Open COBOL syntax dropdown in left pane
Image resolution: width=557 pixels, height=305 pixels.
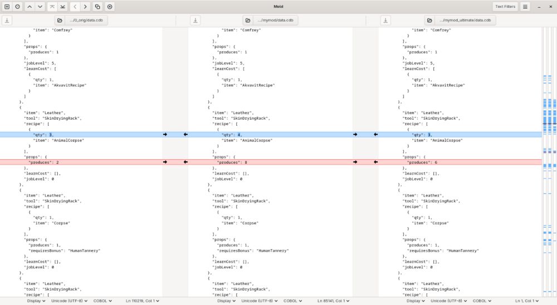(102, 301)
